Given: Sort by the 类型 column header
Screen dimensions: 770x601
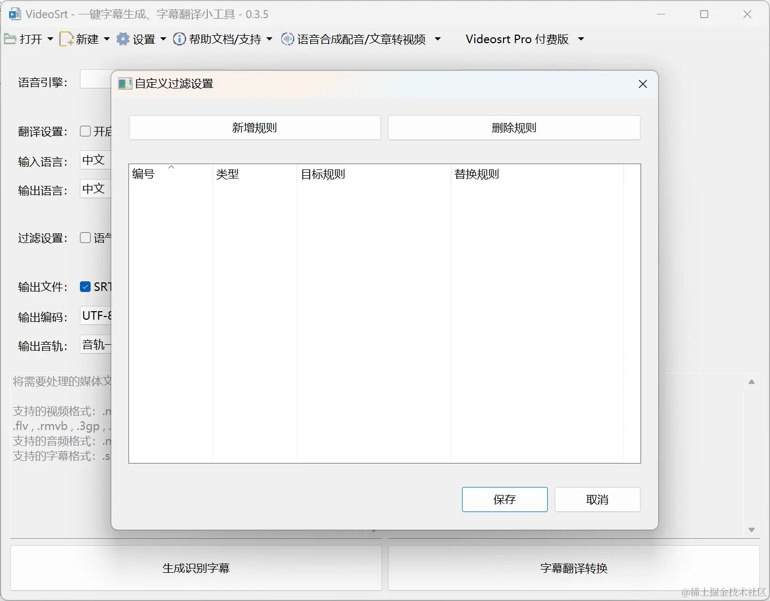Looking at the screenshot, I should click(255, 174).
